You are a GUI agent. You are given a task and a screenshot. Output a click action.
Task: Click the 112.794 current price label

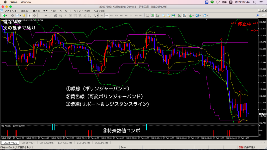pos(262,114)
